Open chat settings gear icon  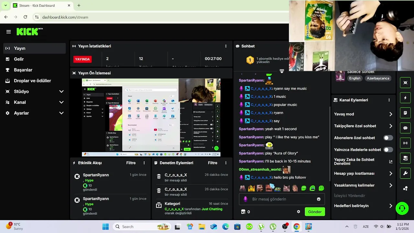pyautogui.click(x=299, y=212)
